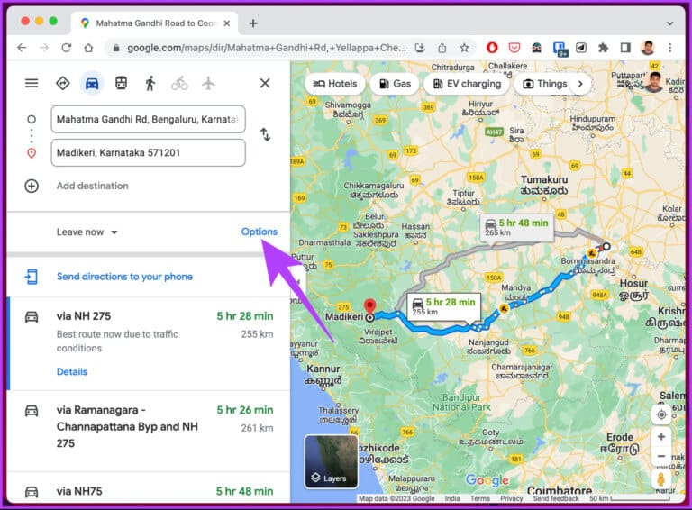The width and height of the screenshot is (692, 510).
Task: Click the address bar URL
Action: [266, 48]
